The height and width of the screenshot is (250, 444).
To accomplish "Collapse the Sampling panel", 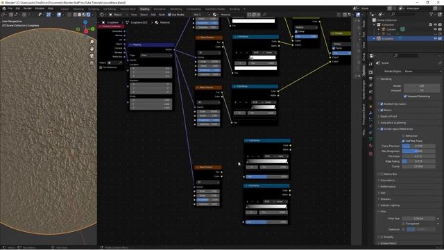I will tap(386, 79).
